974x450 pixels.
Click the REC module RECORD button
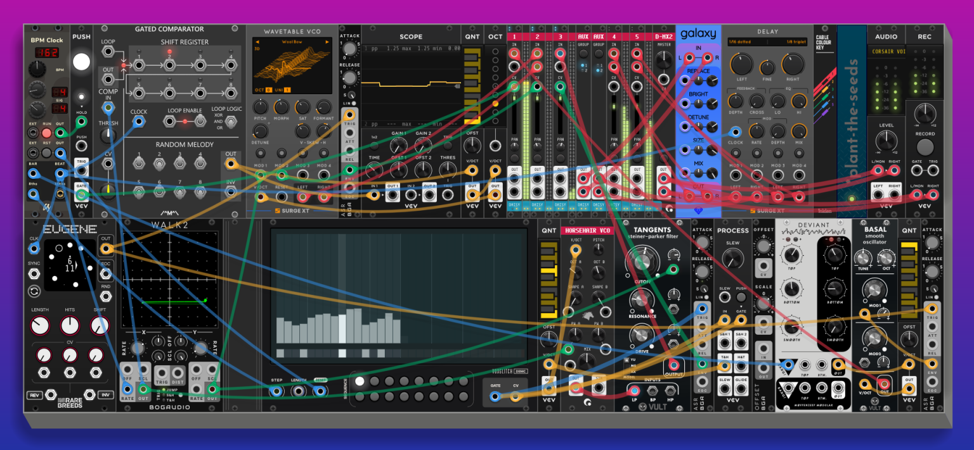pos(925,148)
